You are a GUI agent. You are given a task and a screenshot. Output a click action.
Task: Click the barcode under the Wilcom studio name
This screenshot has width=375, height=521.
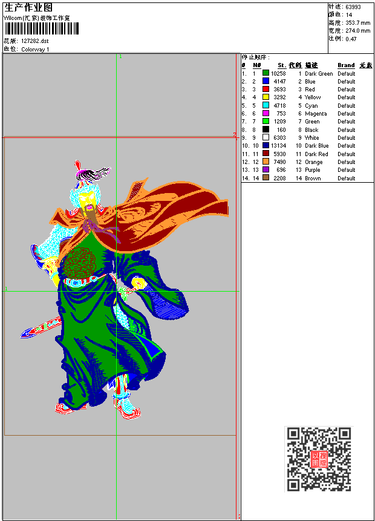click(42, 28)
